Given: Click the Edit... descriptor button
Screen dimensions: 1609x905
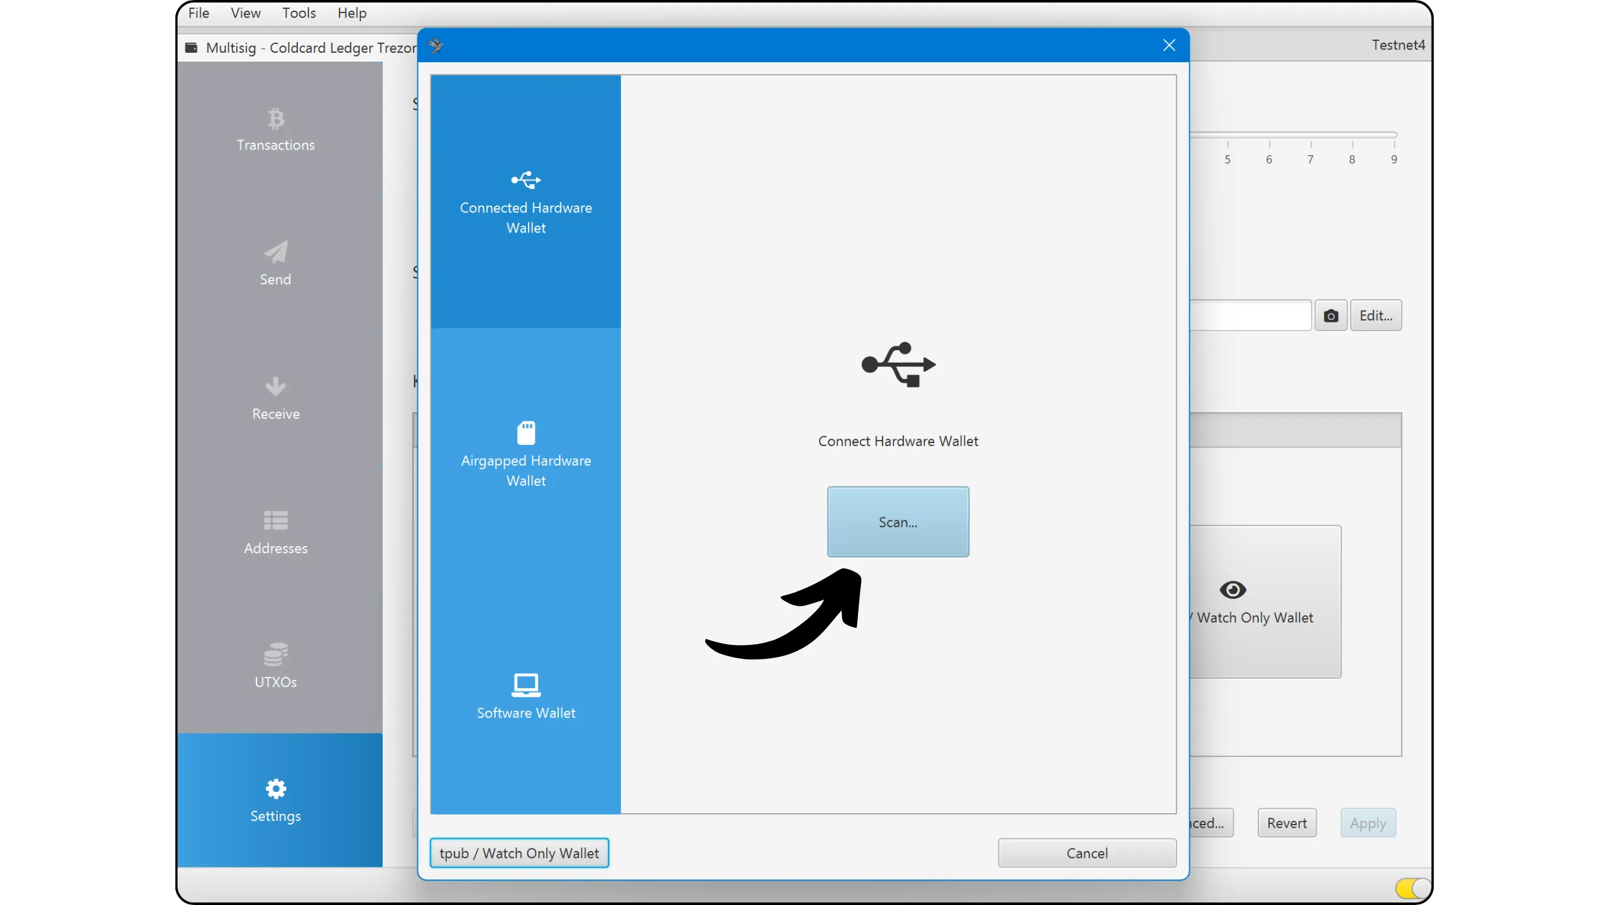Looking at the screenshot, I should (1376, 315).
